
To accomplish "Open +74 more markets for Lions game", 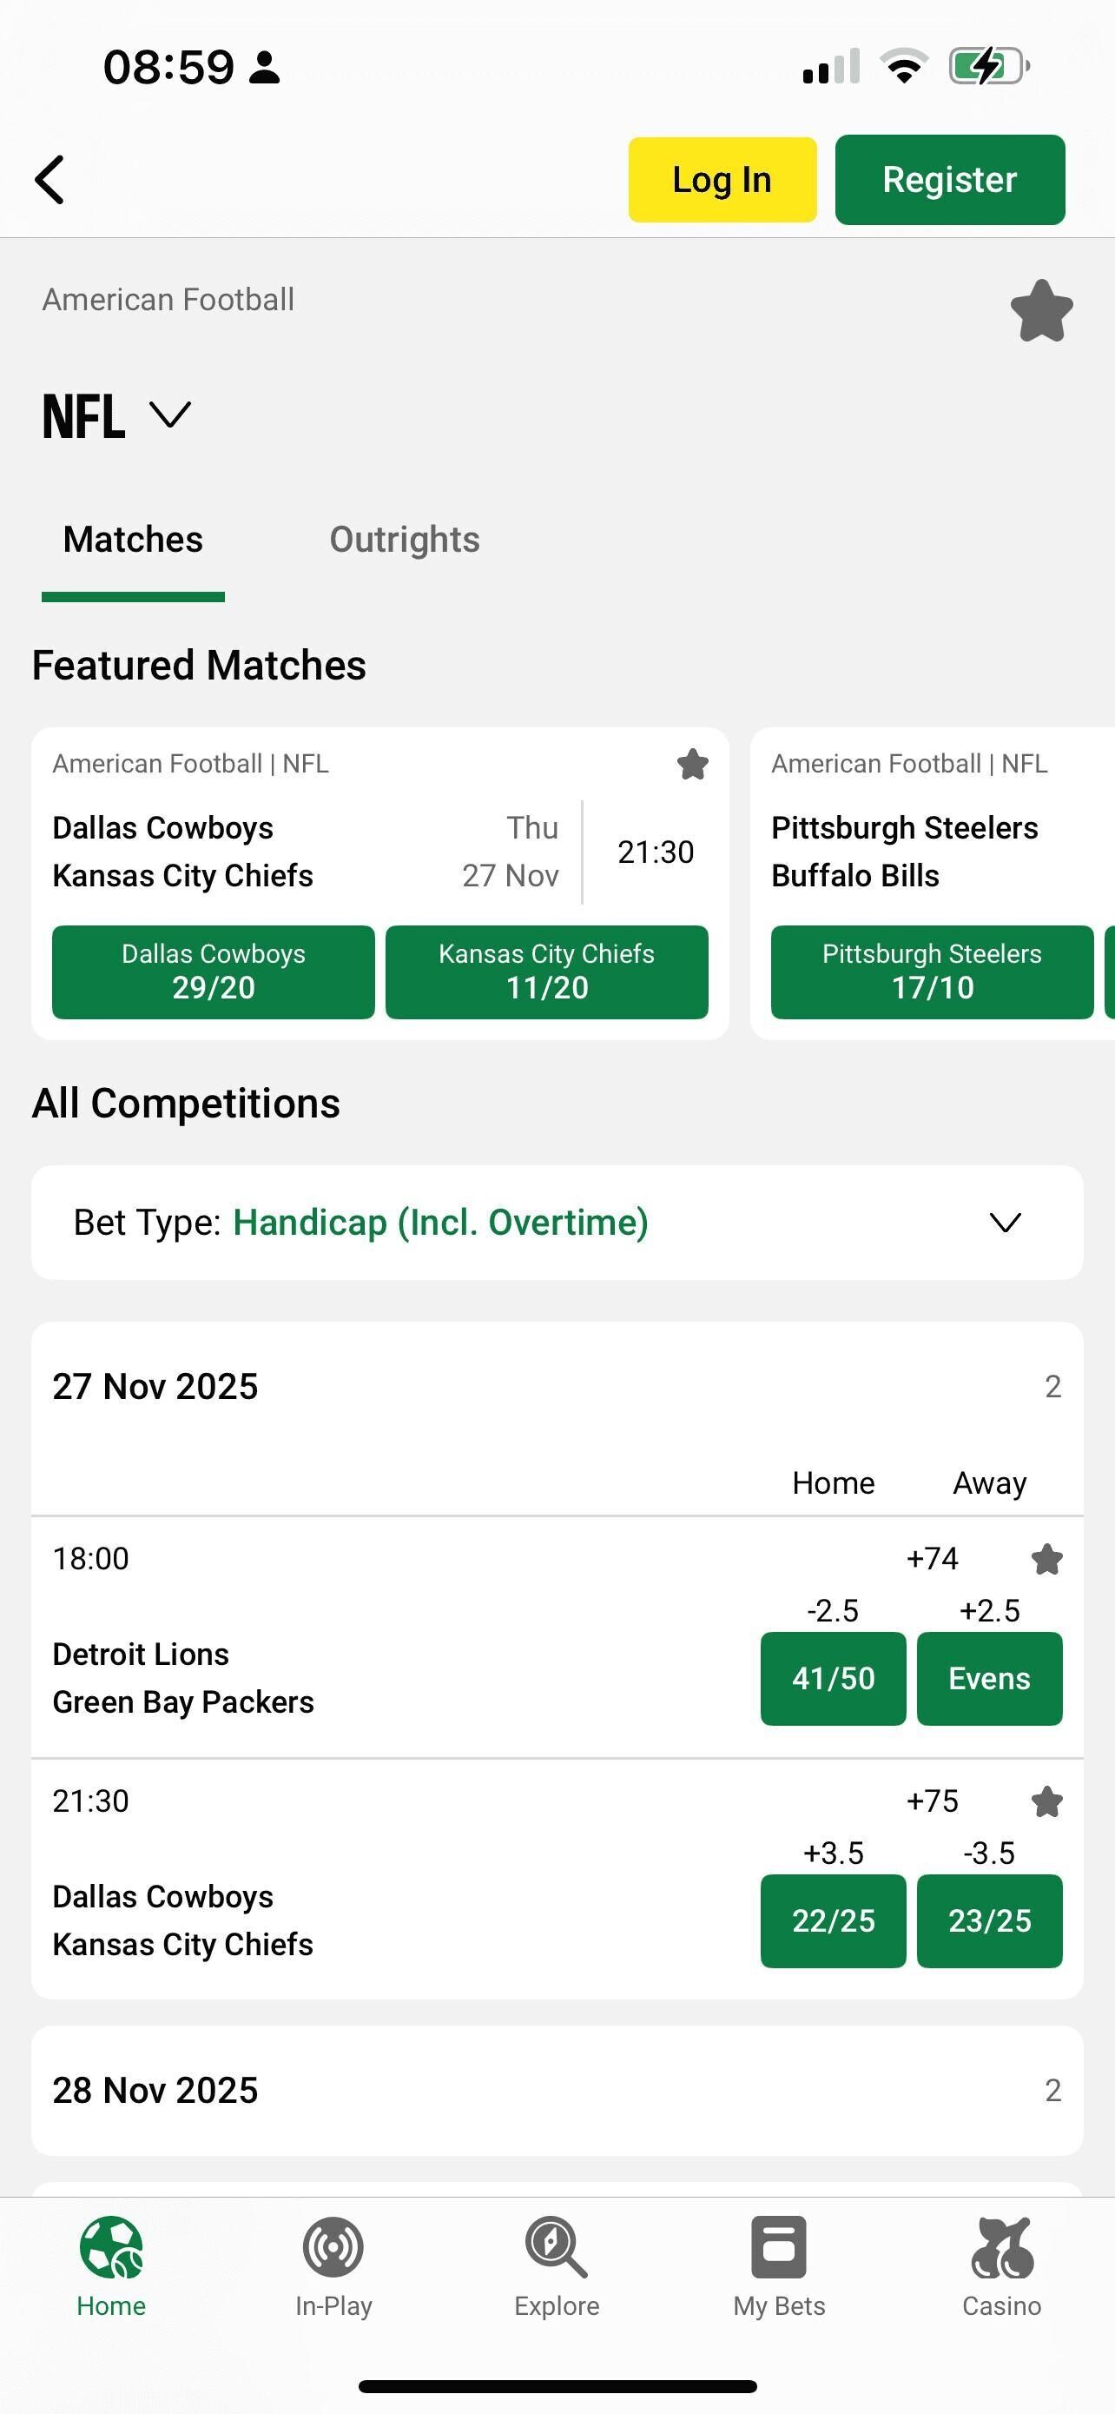I will pos(933,1558).
